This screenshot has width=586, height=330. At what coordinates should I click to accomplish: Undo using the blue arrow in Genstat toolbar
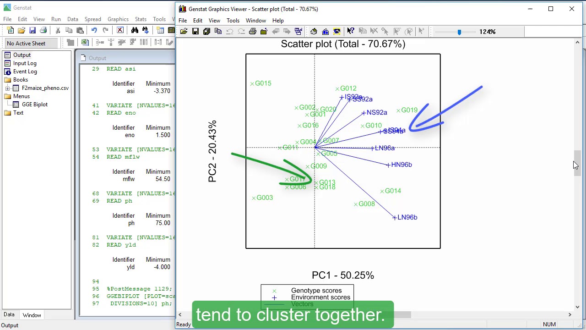[94, 30]
